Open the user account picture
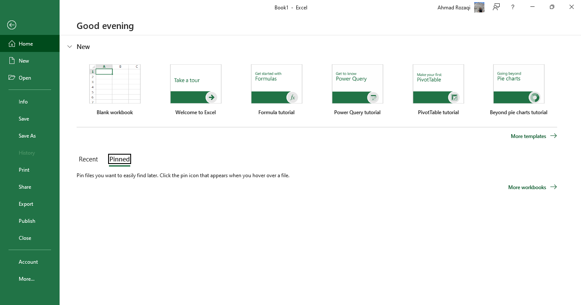This screenshot has height=305, width=581. pos(479,7)
